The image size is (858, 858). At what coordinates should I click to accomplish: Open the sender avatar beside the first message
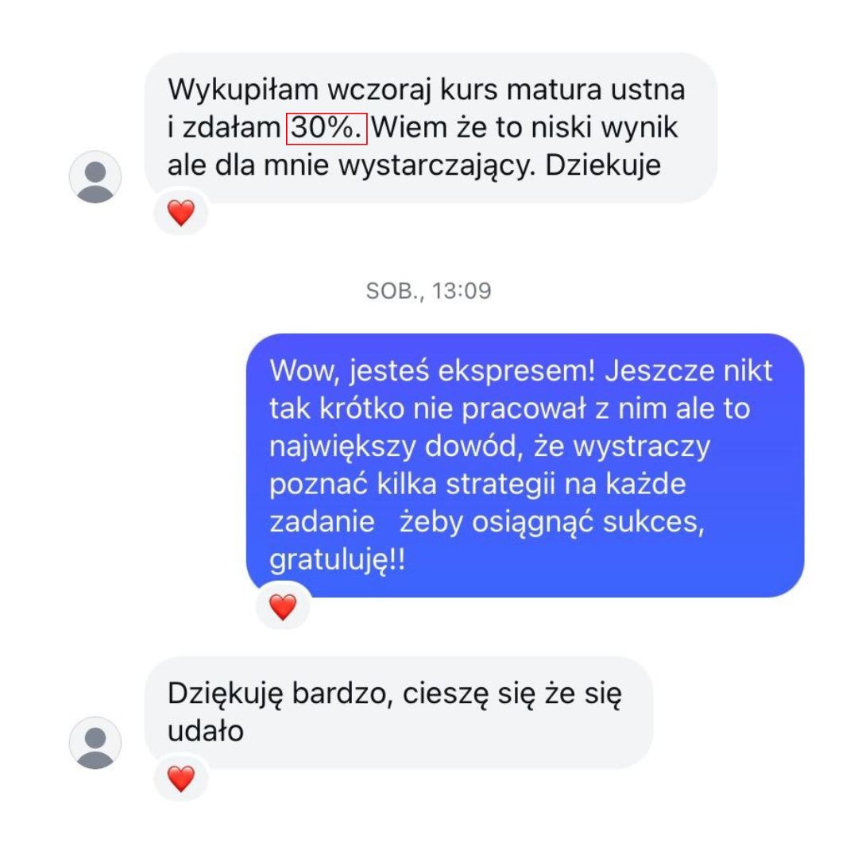(95, 176)
